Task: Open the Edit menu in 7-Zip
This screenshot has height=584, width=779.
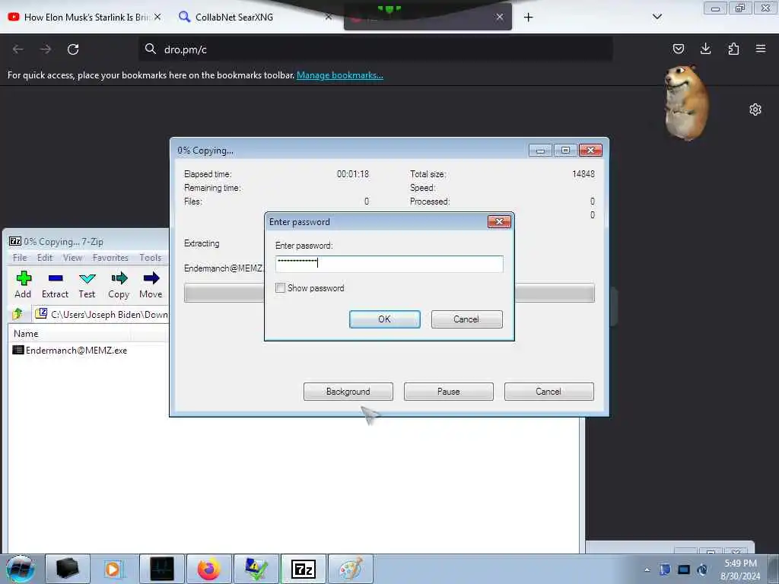Action: click(45, 257)
